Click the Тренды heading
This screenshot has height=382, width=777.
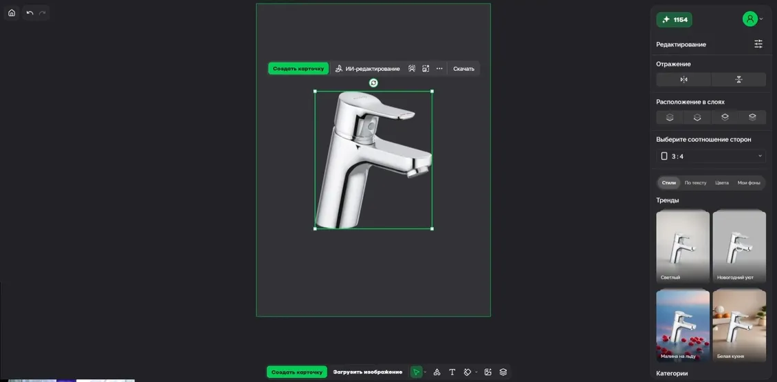pos(668,200)
